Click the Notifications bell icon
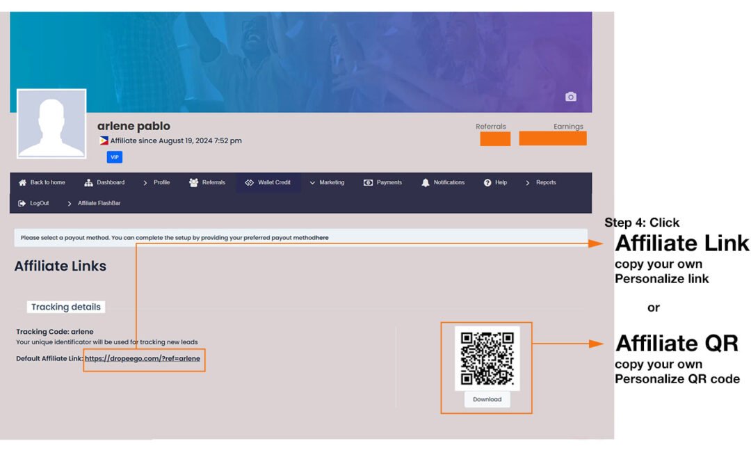751x457 pixels. coord(425,183)
